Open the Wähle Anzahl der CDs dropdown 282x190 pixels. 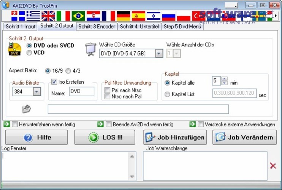click(177, 53)
